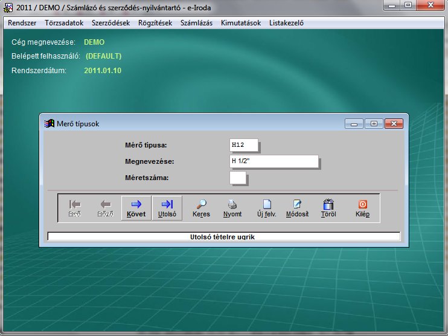Click the disabled previous record arrow
Viewport: 448px width, 336px height.
[105, 208]
